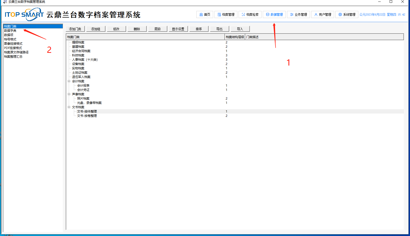
Task: Open 用户管理 via its person icon
Action: (x=316, y=15)
